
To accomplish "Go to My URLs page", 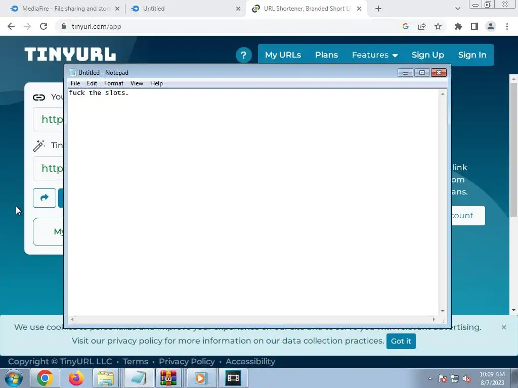I will point(283,55).
